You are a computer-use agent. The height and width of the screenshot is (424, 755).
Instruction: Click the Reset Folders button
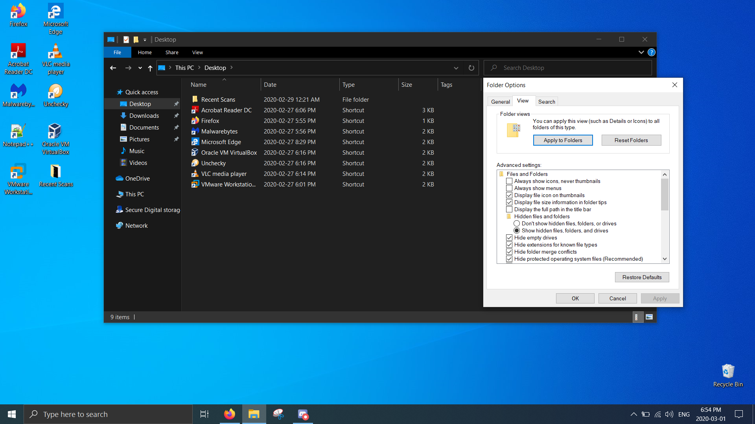click(631, 140)
